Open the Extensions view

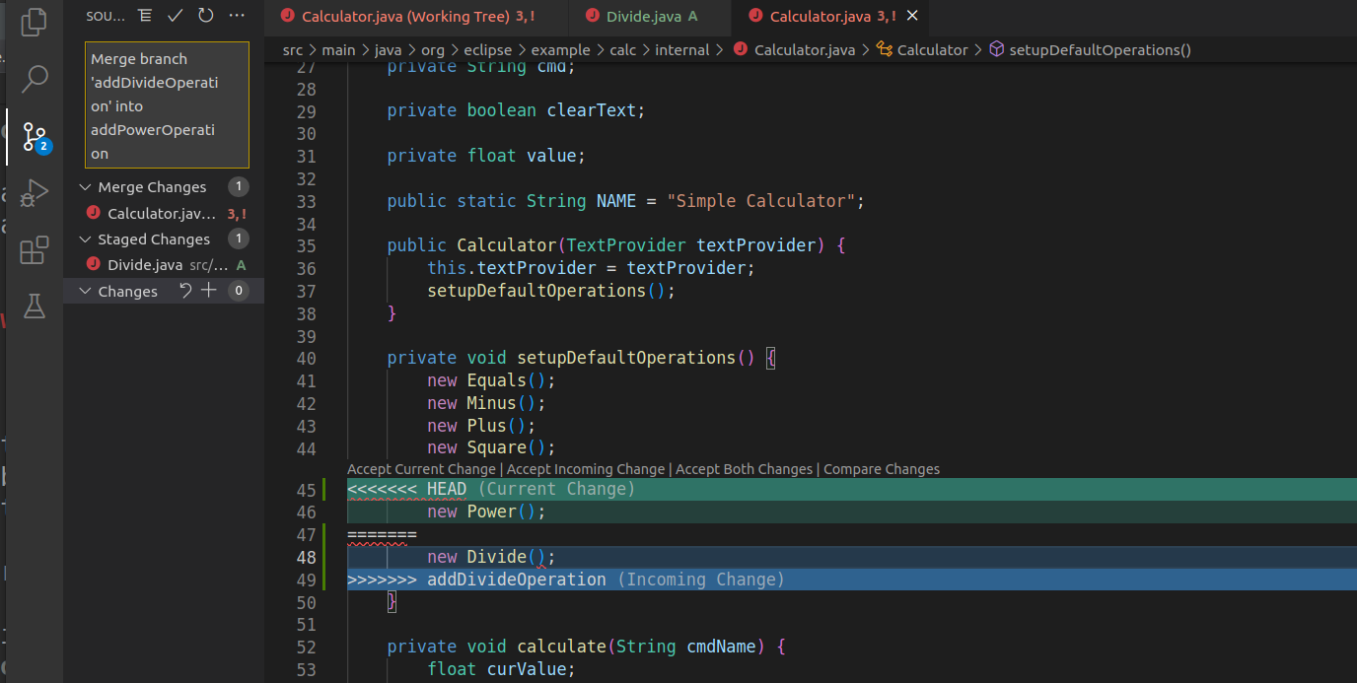34,250
